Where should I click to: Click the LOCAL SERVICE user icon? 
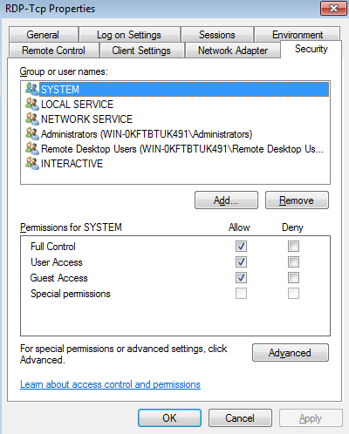point(31,104)
